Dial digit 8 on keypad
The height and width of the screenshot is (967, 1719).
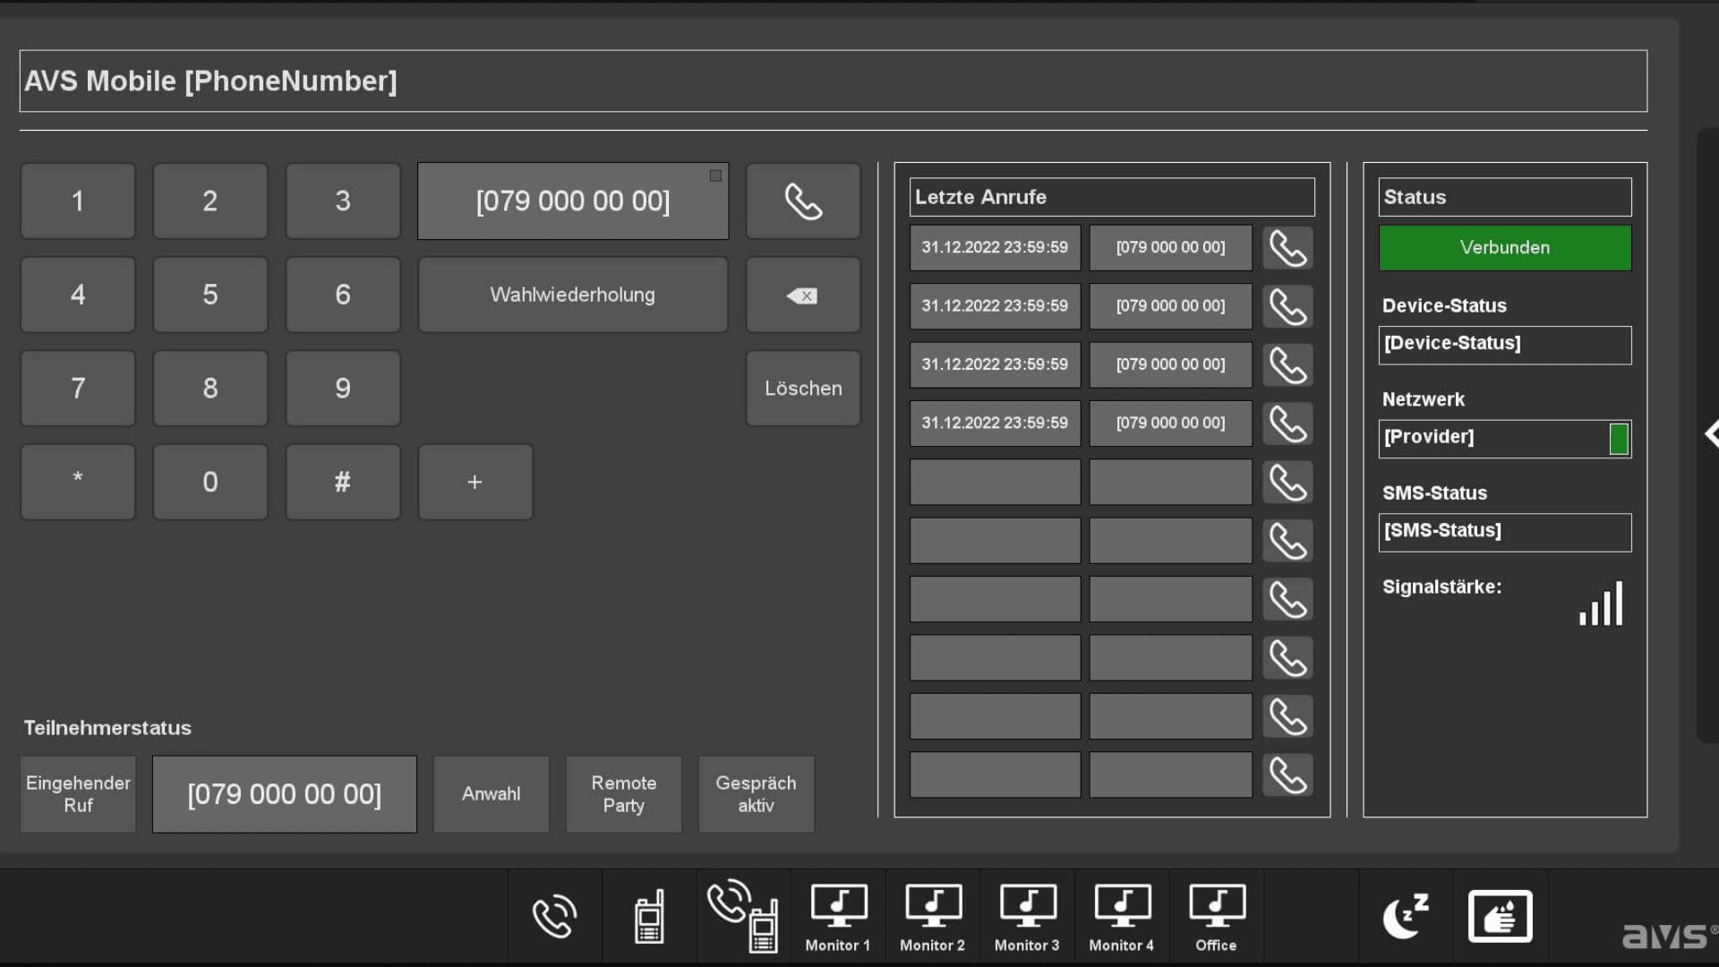click(x=210, y=388)
